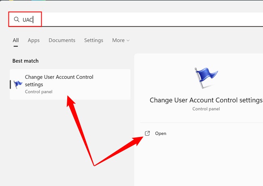Open Change User Account Control settings result
The height and width of the screenshot is (186, 263).
70,84
